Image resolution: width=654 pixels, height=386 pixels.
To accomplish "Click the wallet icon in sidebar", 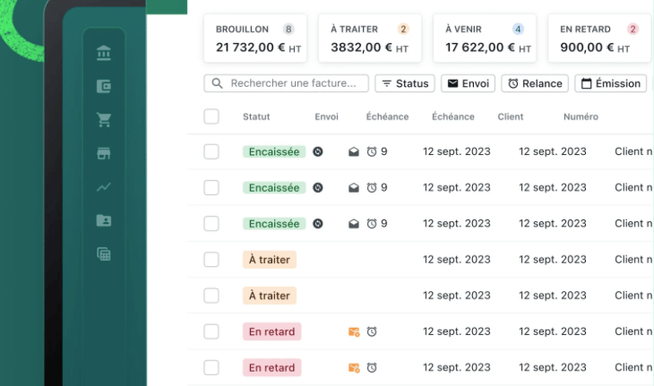I will click(104, 87).
